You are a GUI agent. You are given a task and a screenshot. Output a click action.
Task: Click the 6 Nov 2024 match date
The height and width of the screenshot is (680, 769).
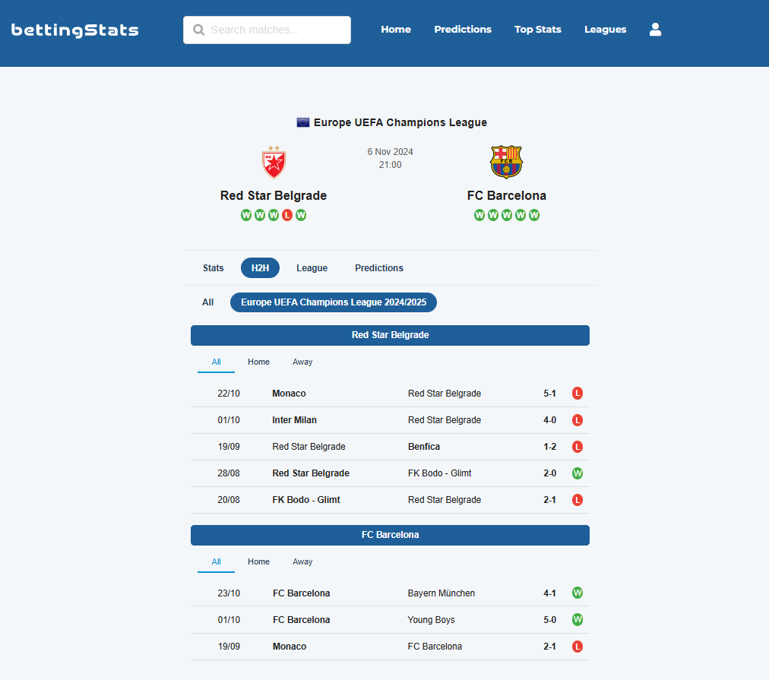click(x=391, y=152)
